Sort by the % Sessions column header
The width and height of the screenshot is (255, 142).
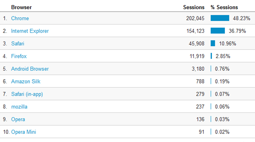click(224, 7)
